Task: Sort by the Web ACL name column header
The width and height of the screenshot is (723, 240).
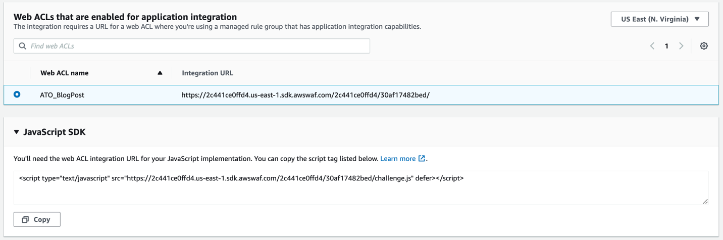Action: 65,73
